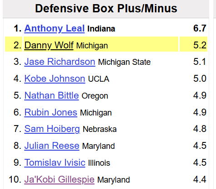Click the Illinois team label
Viewport: 216px width, 189px height.
[99, 163]
